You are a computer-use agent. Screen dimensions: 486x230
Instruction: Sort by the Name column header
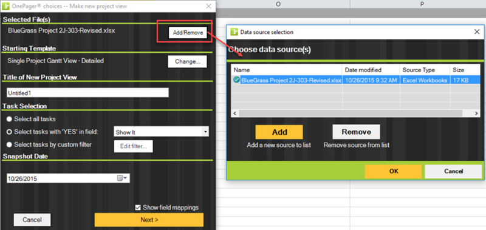(x=287, y=70)
